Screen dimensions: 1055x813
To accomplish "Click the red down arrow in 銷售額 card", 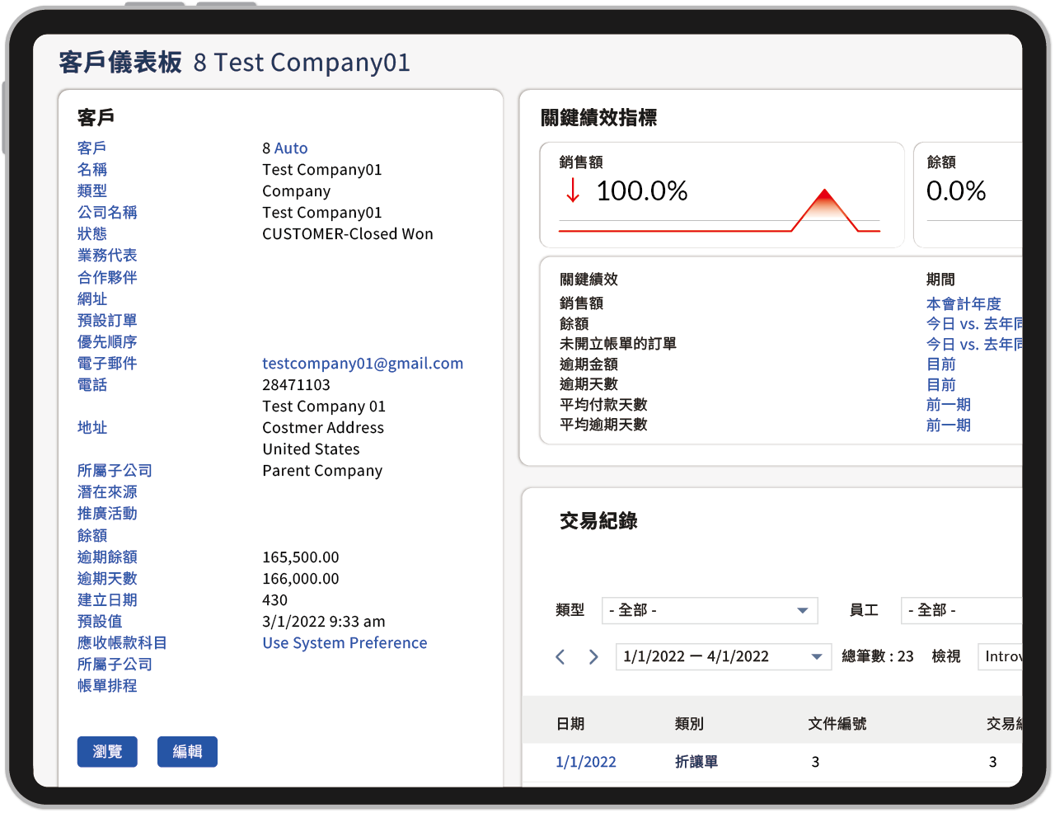I will pyautogui.click(x=573, y=191).
